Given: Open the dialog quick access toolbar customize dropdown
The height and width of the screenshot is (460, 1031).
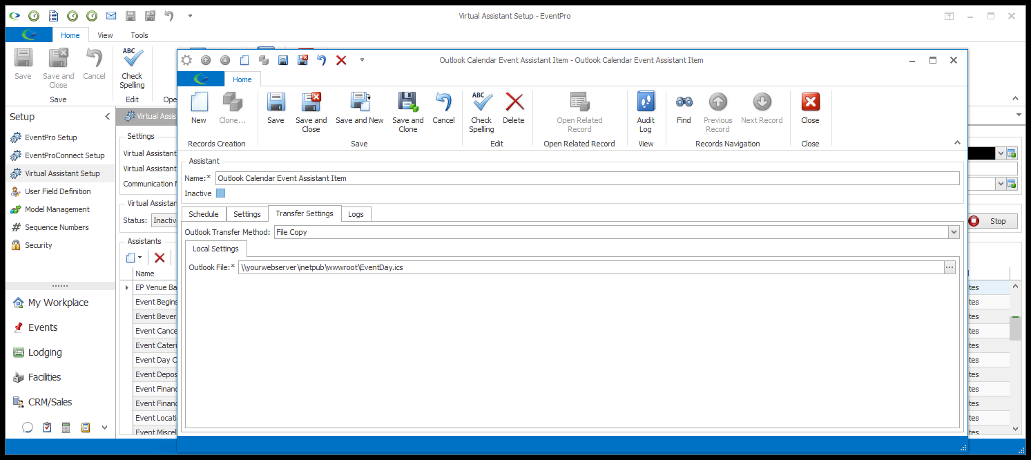Looking at the screenshot, I should click(362, 60).
